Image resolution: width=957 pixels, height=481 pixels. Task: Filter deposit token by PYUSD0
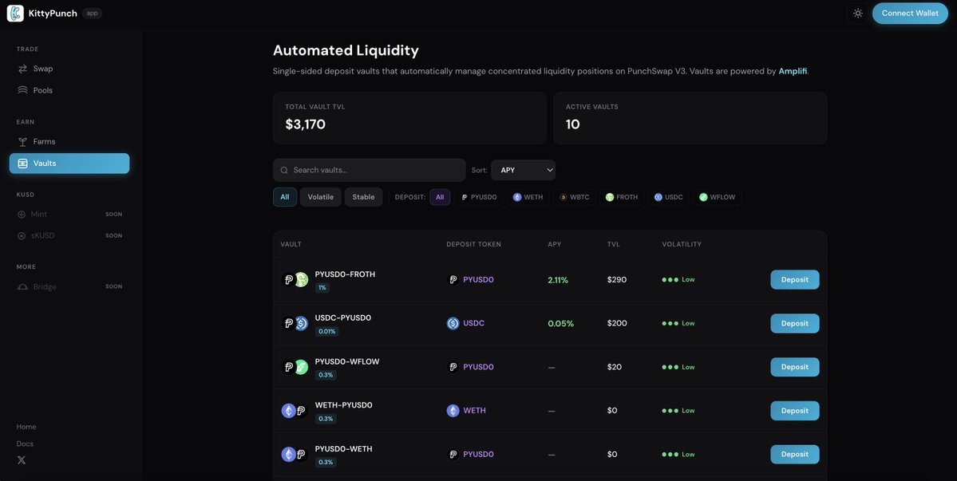click(x=479, y=197)
